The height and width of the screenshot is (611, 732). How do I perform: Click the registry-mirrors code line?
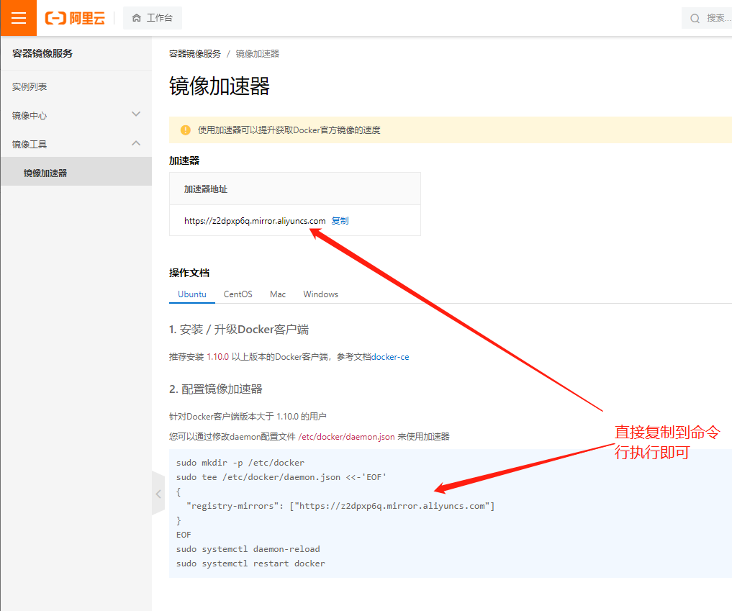click(x=340, y=506)
